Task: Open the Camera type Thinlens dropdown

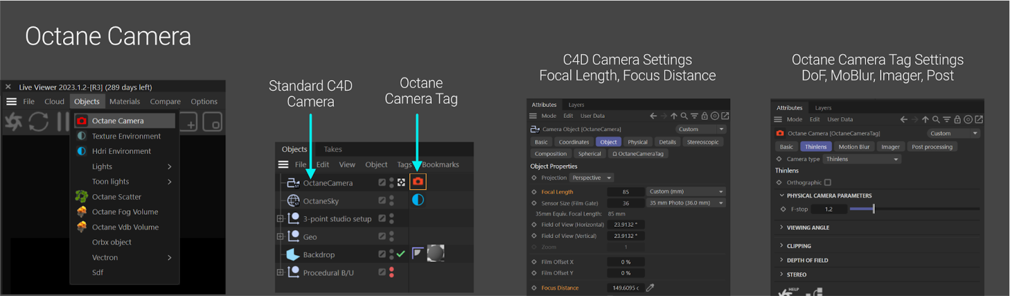Action: 861,159
